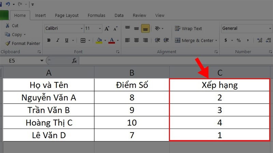Increase font size with Grow Font icon
The height and width of the screenshot is (153, 273).
(107, 29)
